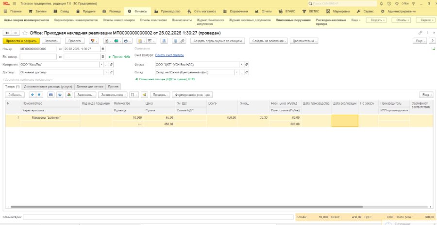The width and height of the screenshot is (437, 225).
Task: Click the Провести button
Action: point(75,41)
